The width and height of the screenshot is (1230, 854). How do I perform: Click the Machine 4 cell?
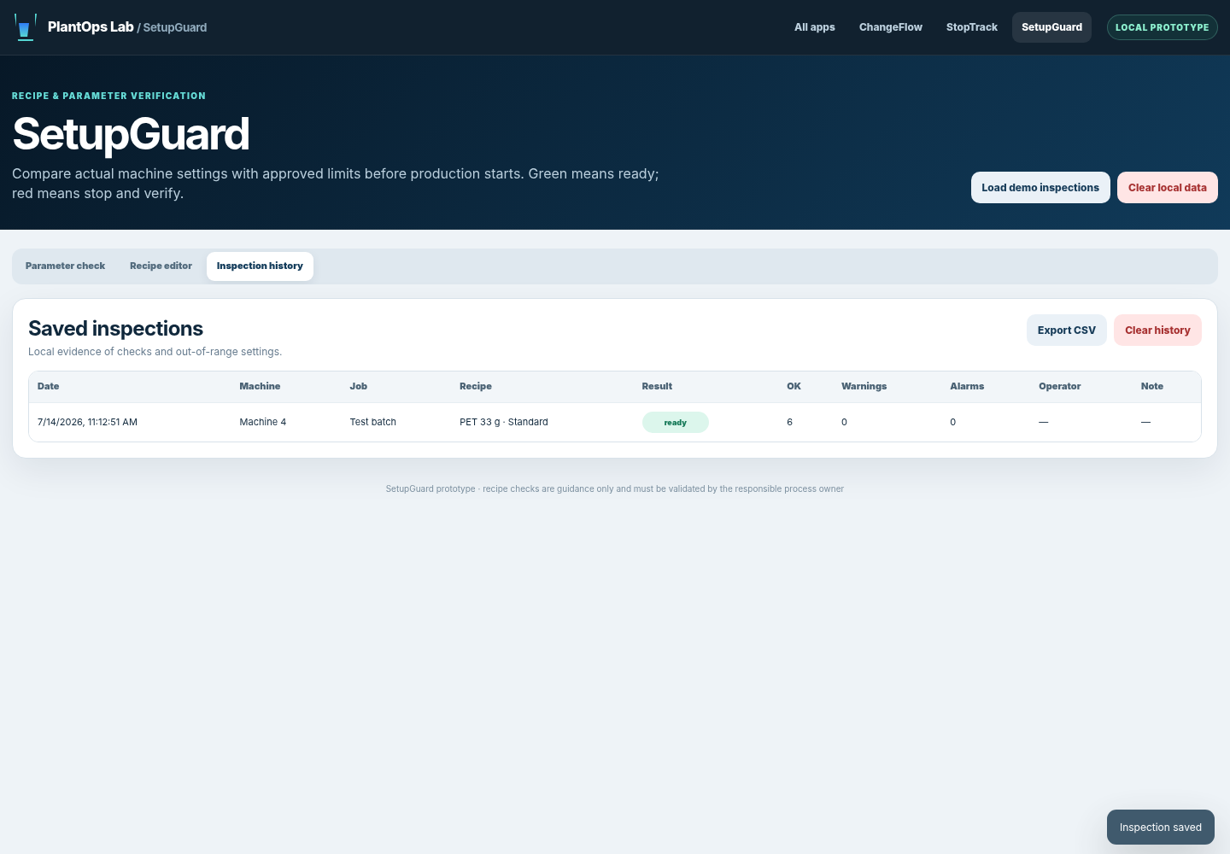pyautogui.click(x=262, y=423)
